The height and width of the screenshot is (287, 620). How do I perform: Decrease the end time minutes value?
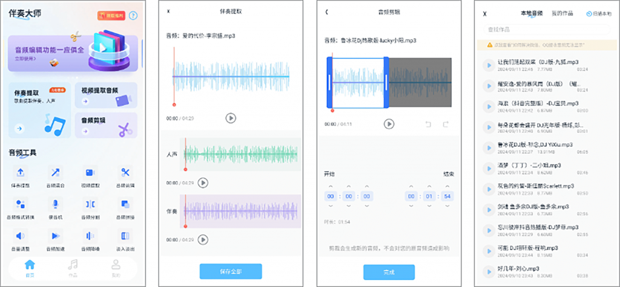[x=429, y=206]
